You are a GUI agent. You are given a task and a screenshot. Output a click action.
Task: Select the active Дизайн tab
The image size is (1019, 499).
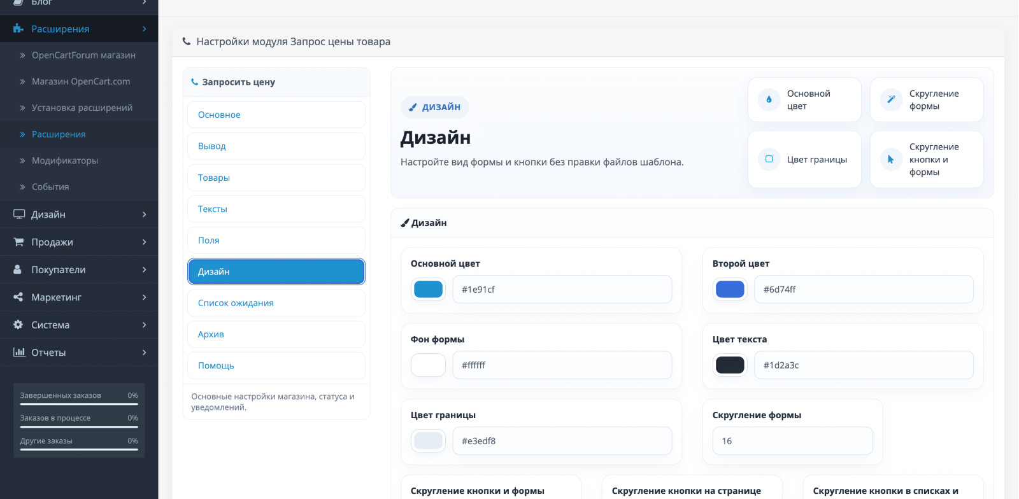pyautogui.click(x=276, y=271)
